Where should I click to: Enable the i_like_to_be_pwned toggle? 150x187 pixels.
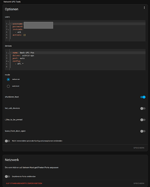point(143,120)
